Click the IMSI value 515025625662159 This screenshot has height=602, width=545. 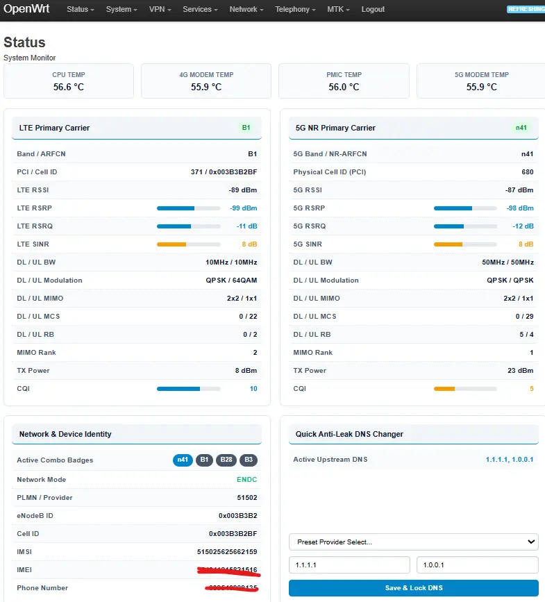coord(227,552)
